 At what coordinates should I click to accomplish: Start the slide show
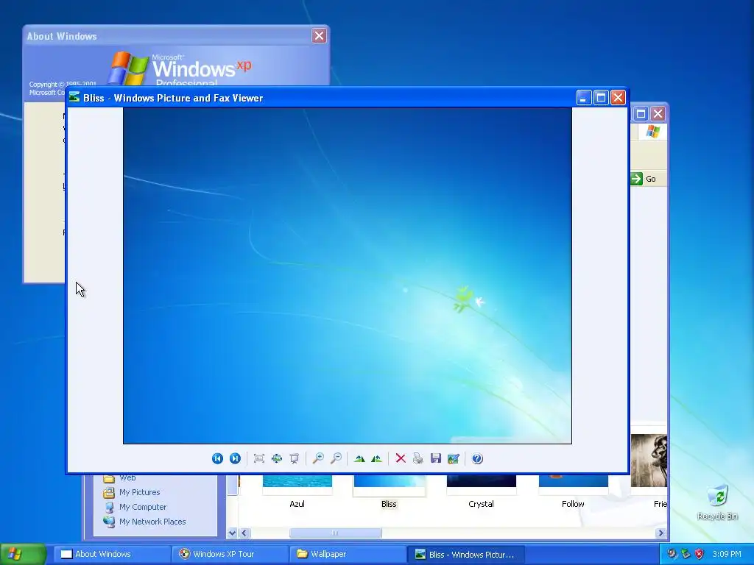(x=295, y=458)
